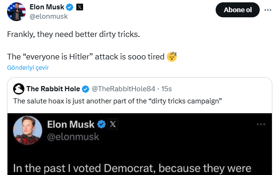
Task: Click the Abone ol subscribe button
Action: point(238,10)
